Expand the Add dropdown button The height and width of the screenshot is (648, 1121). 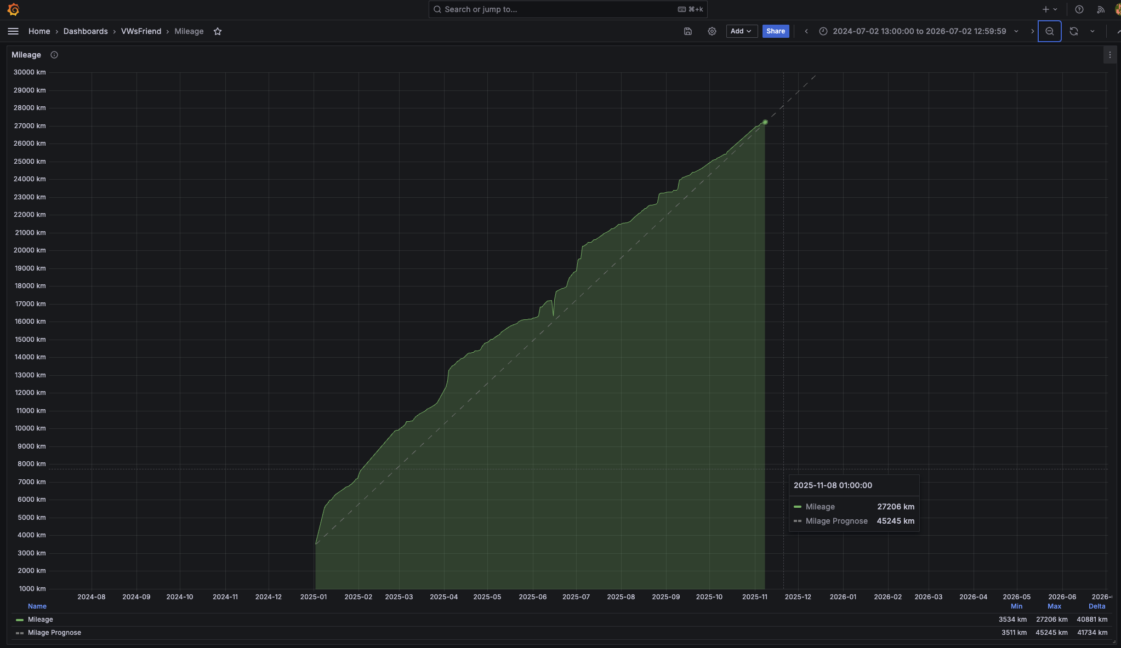[741, 31]
